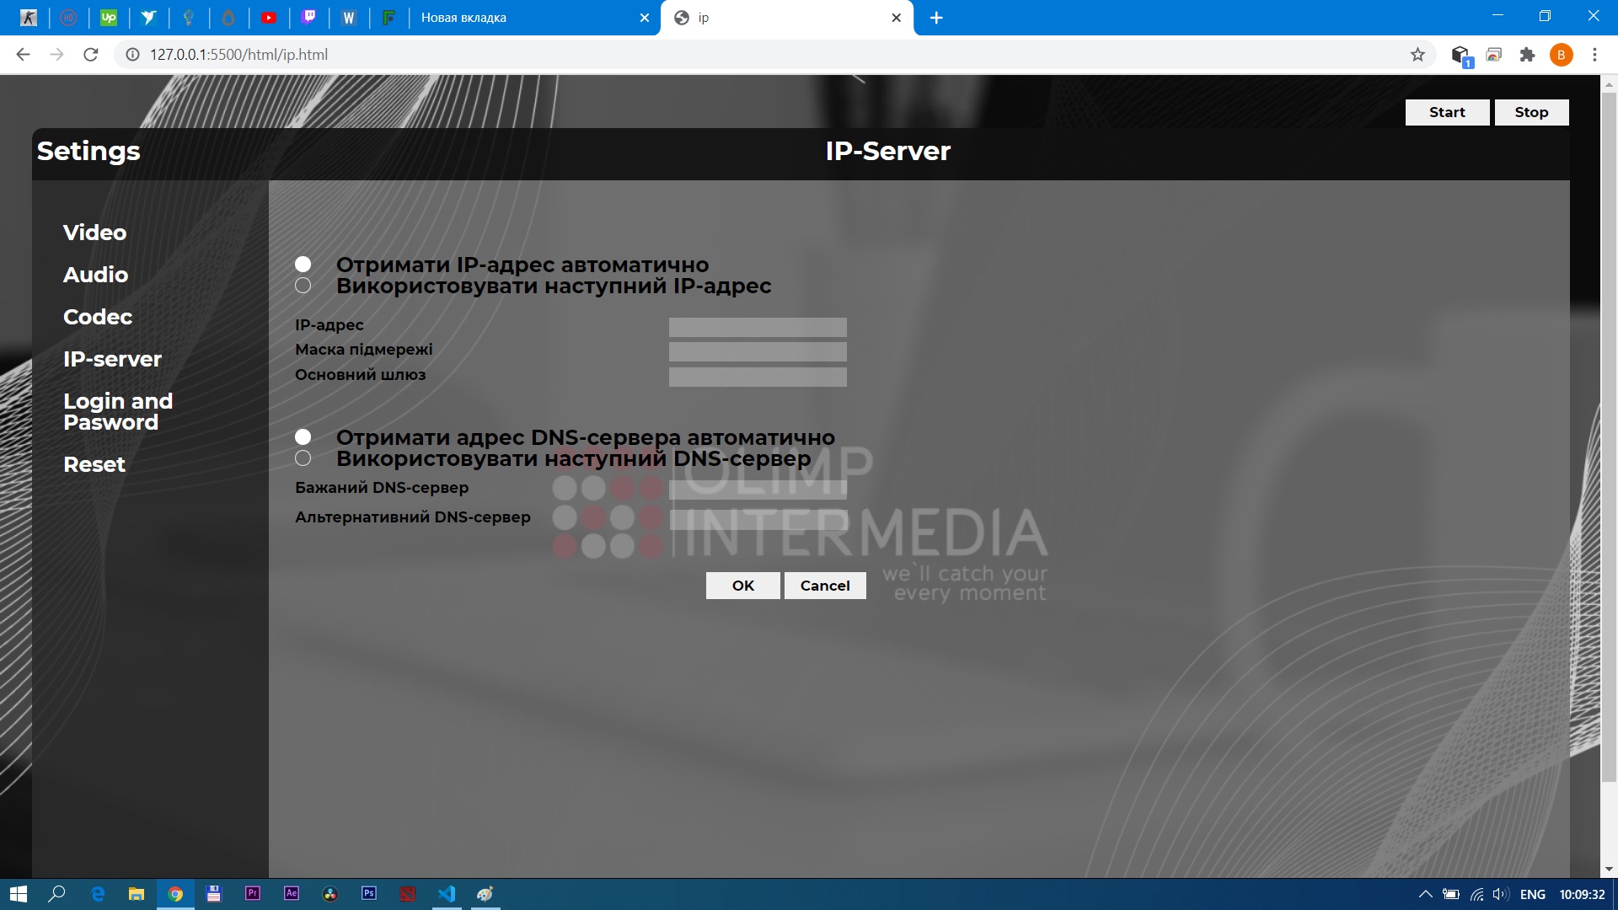The width and height of the screenshot is (1618, 910).
Task: Launch Photoshop from the taskbar
Action: 369,893
